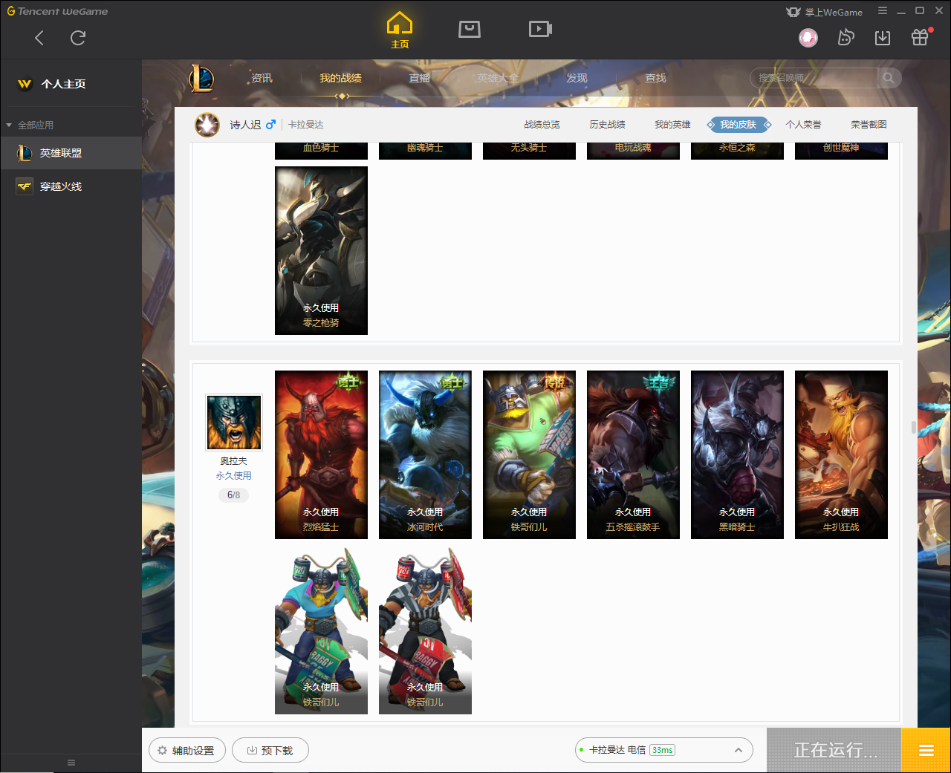Open the 我的英雄 sub-tab

pyautogui.click(x=672, y=125)
